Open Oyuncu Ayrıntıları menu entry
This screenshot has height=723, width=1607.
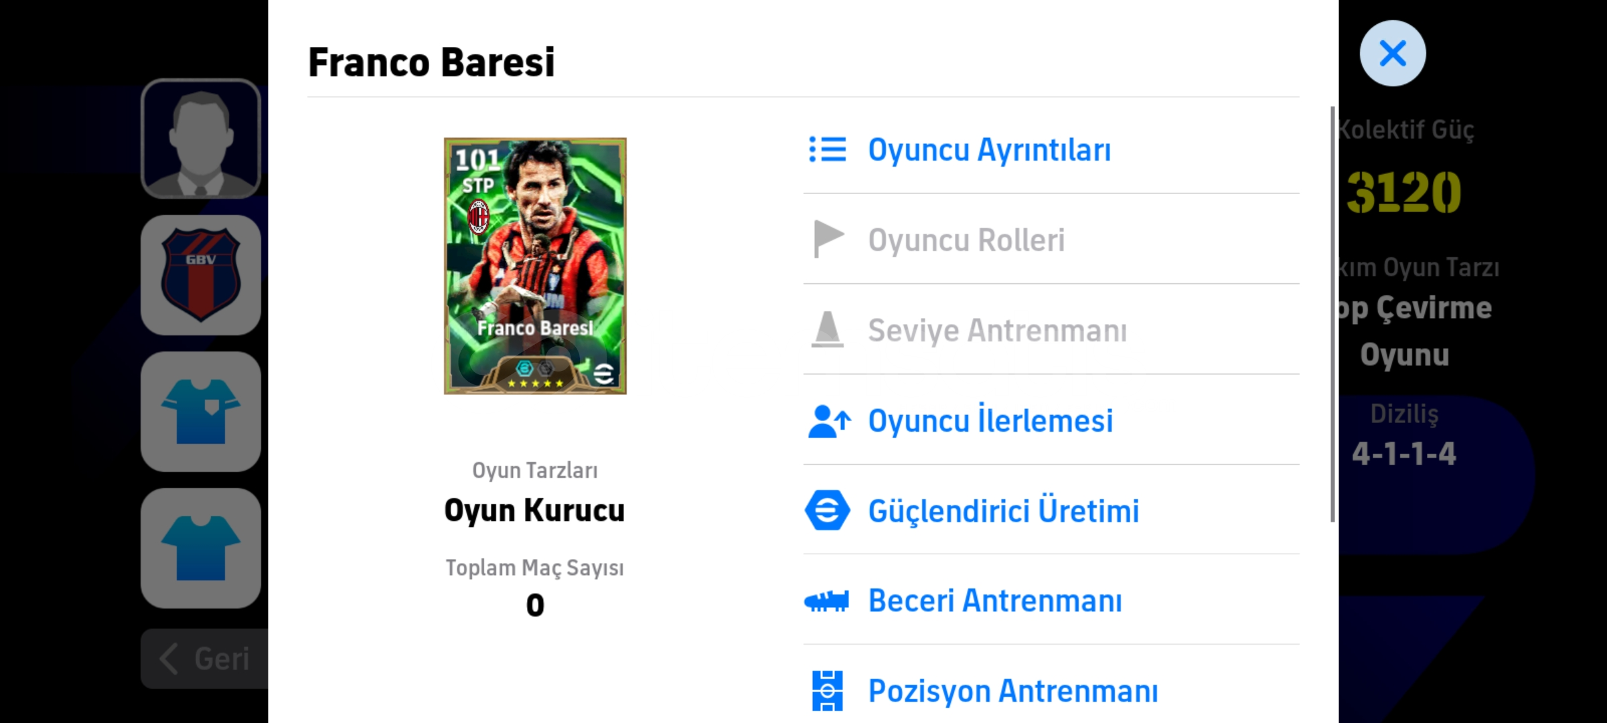coord(1051,149)
